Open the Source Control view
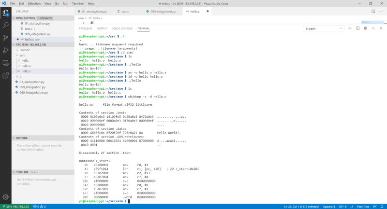This screenshot has height=209, width=387. pos(6,38)
